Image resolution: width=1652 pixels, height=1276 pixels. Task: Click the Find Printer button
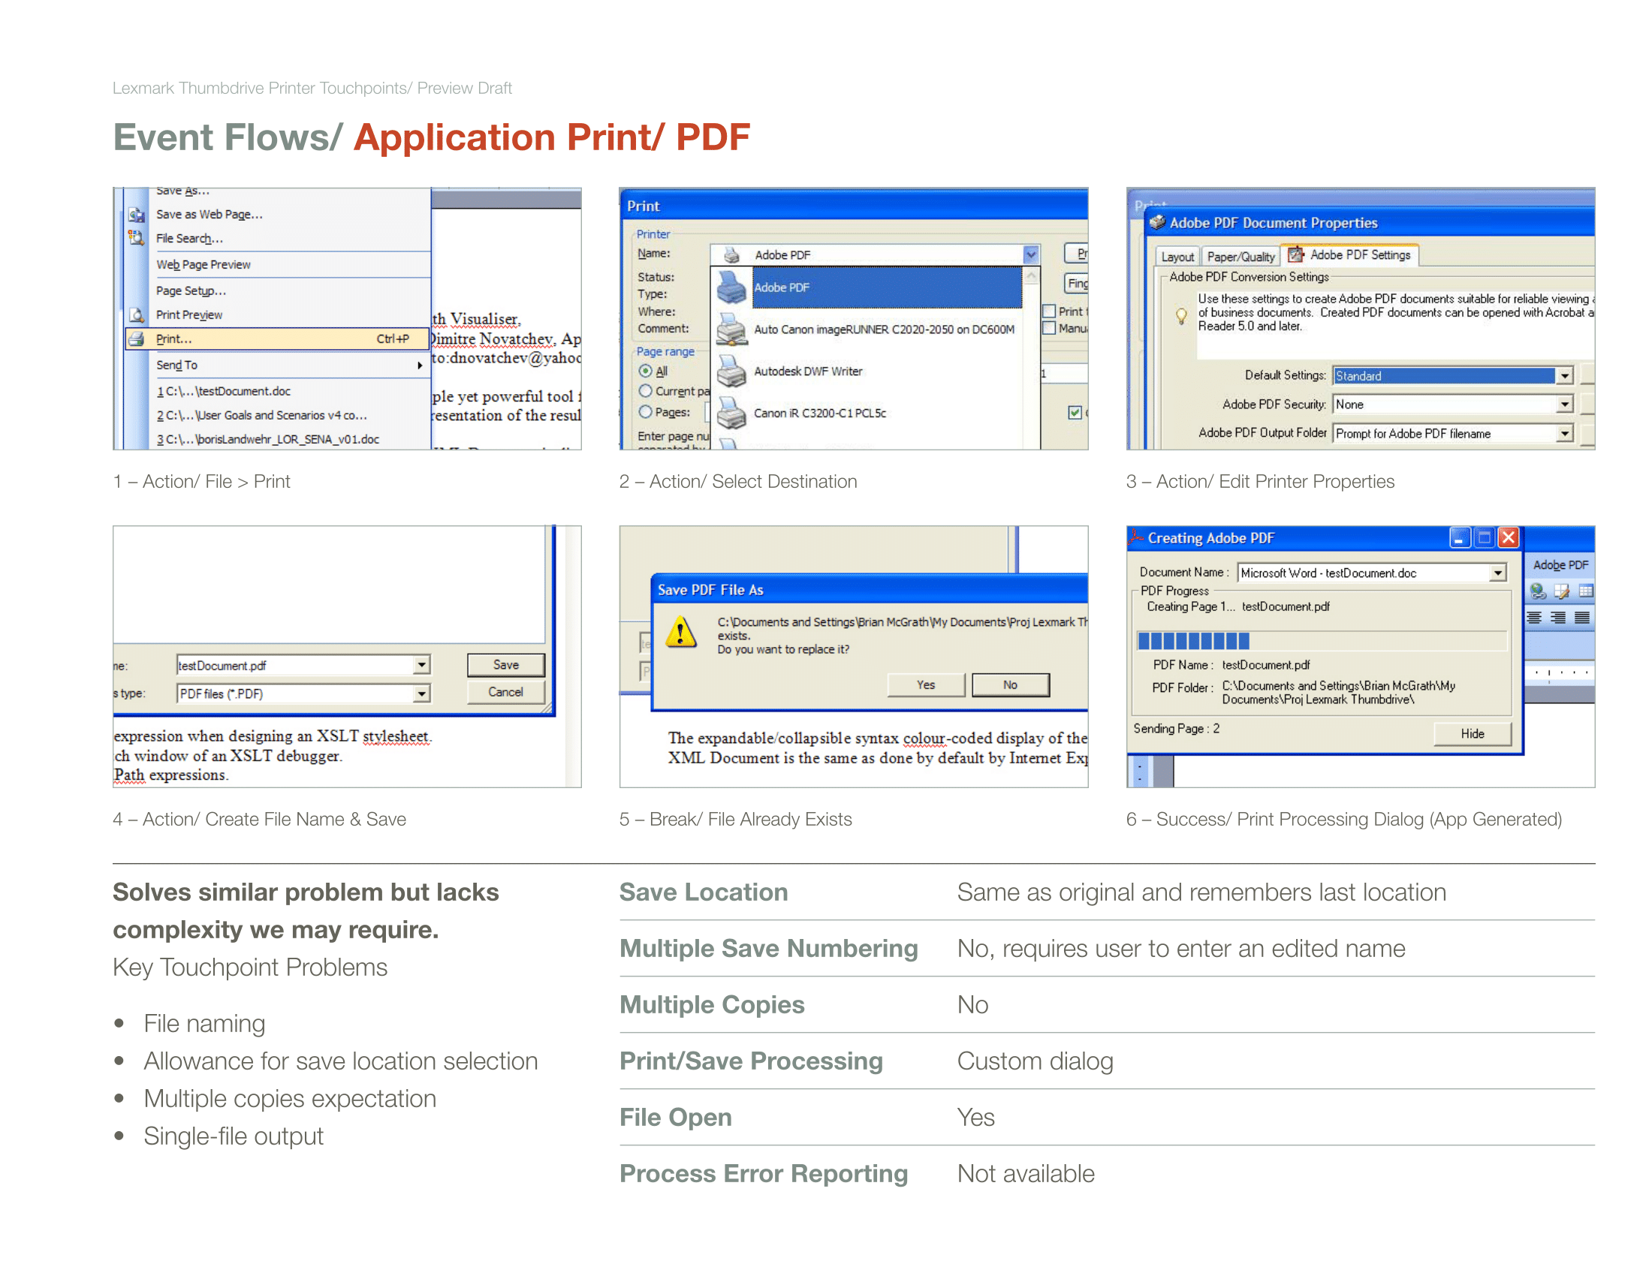point(1076,284)
